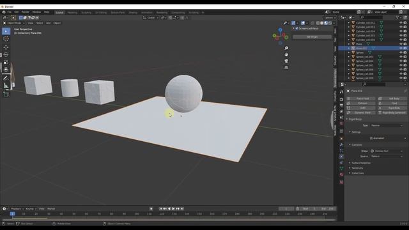Select the Move tool
This screenshot has height=230, width=409.
pyautogui.click(x=6, y=47)
